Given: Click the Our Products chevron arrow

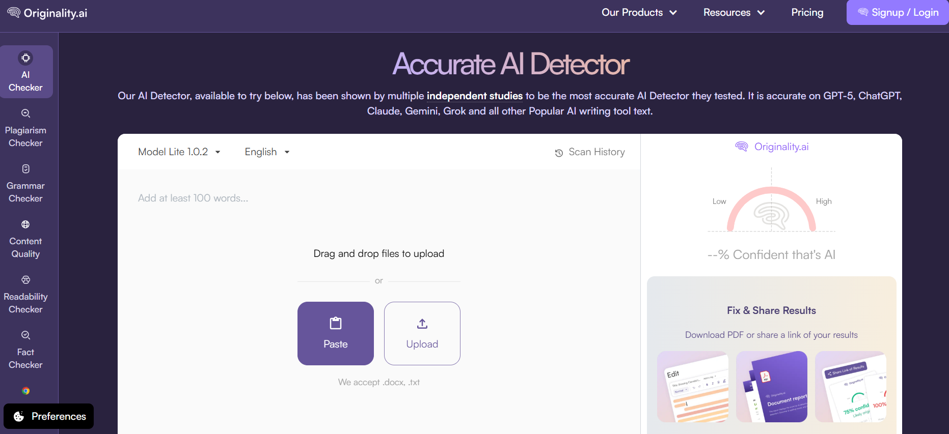Looking at the screenshot, I should pos(673,13).
